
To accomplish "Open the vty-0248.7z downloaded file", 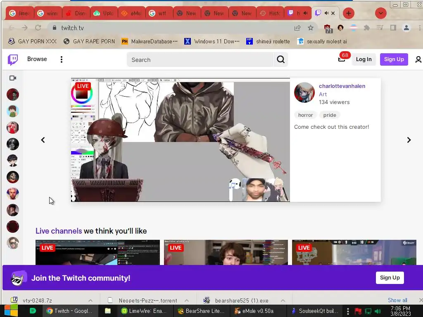I will pos(37,300).
